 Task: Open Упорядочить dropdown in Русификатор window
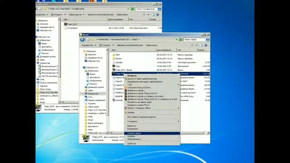(42, 14)
